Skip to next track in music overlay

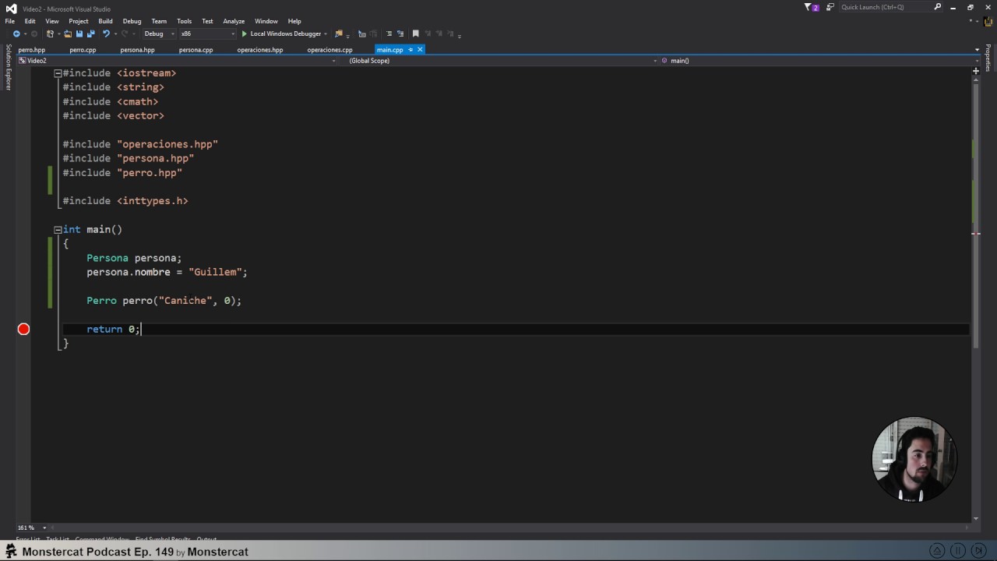tap(979, 550)
